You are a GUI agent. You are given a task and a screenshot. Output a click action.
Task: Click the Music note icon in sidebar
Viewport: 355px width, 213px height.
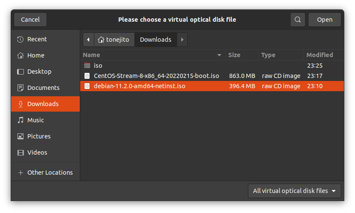pos(20,120)
